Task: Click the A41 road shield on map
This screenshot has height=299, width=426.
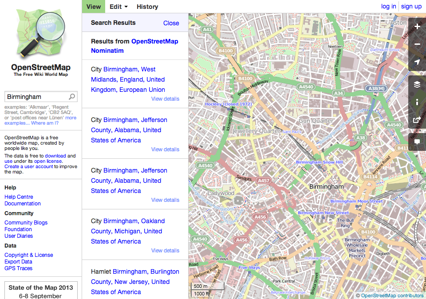Action: pos(207,29)
